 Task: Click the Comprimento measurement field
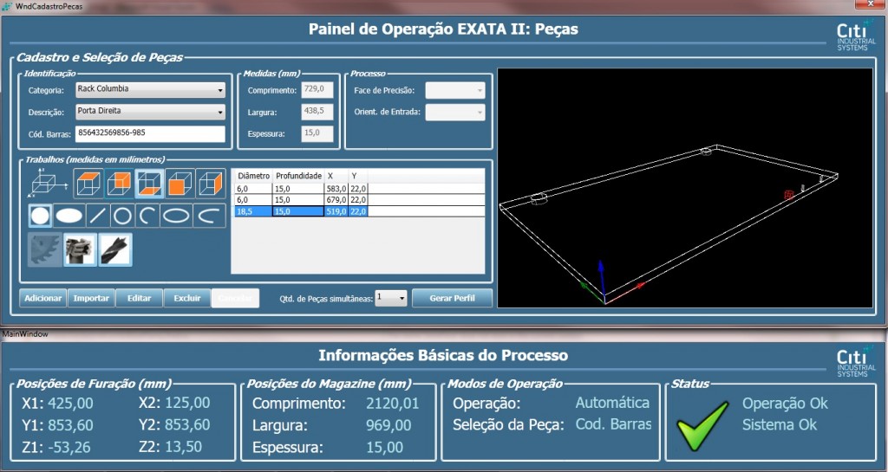317,90
